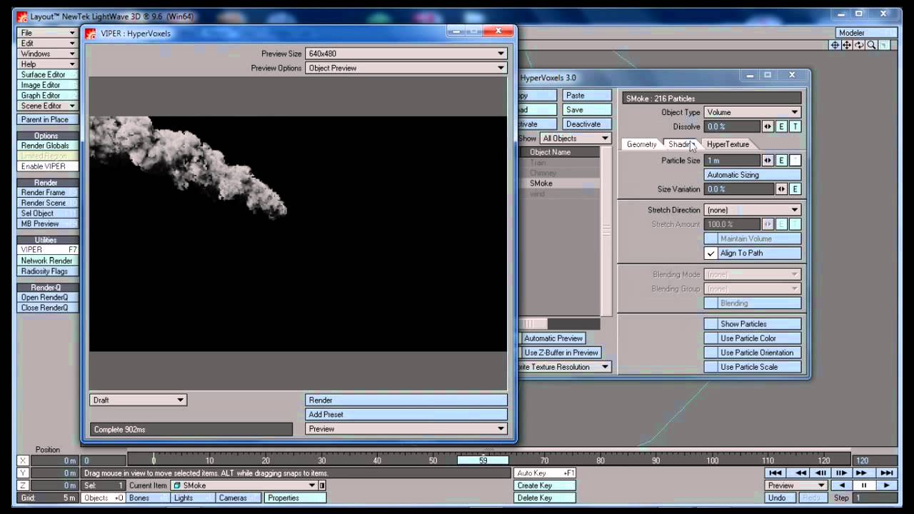Click the frame 59 timeline marker
The image size is (914, 514).
[483, 460]
